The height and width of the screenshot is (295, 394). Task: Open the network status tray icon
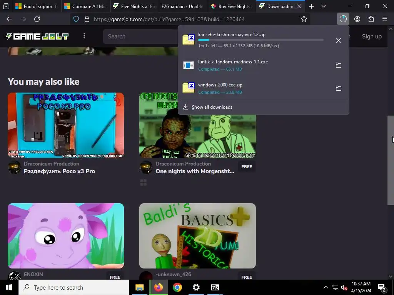335,287
